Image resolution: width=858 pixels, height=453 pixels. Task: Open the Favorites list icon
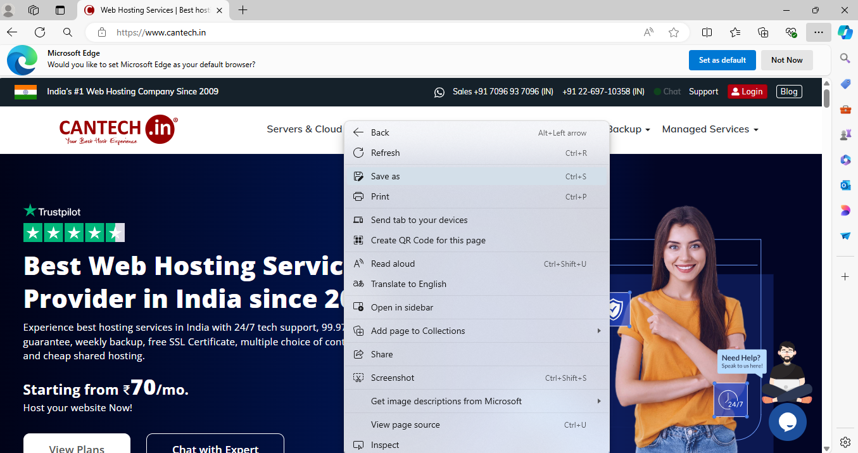(x=735, y=32)
